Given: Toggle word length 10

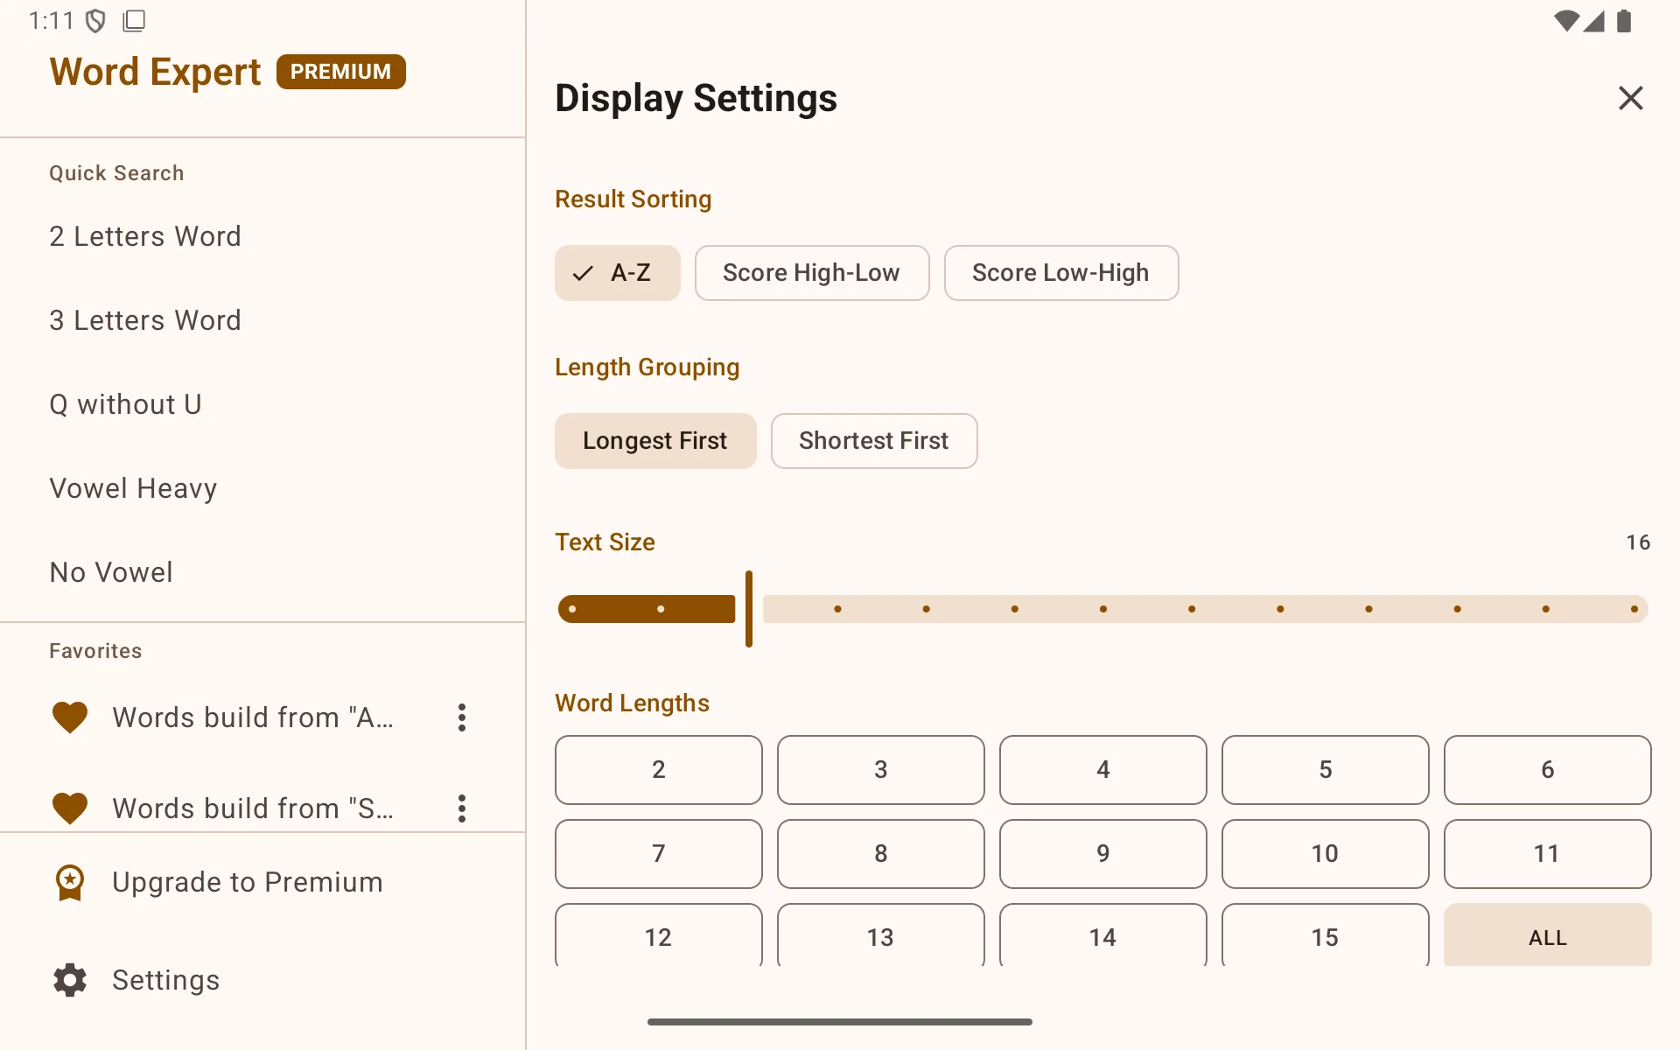Looking at the screenshot, I should tap(1326, 854).
